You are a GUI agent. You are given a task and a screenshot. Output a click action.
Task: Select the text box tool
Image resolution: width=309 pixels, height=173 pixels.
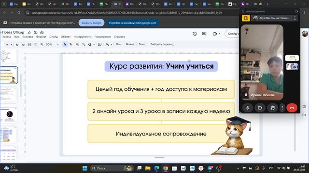point(71,45)
